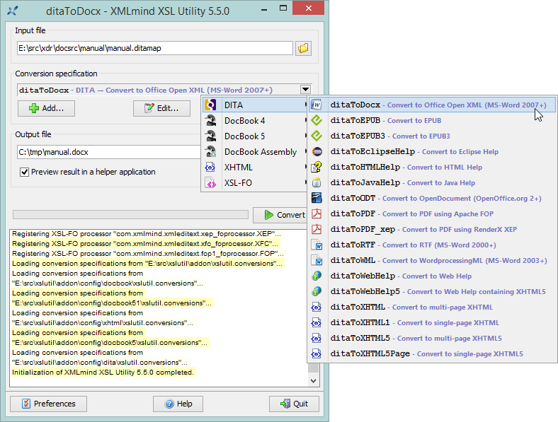
Task: Select ditaToRTF conversion entry
Action: 432,245
